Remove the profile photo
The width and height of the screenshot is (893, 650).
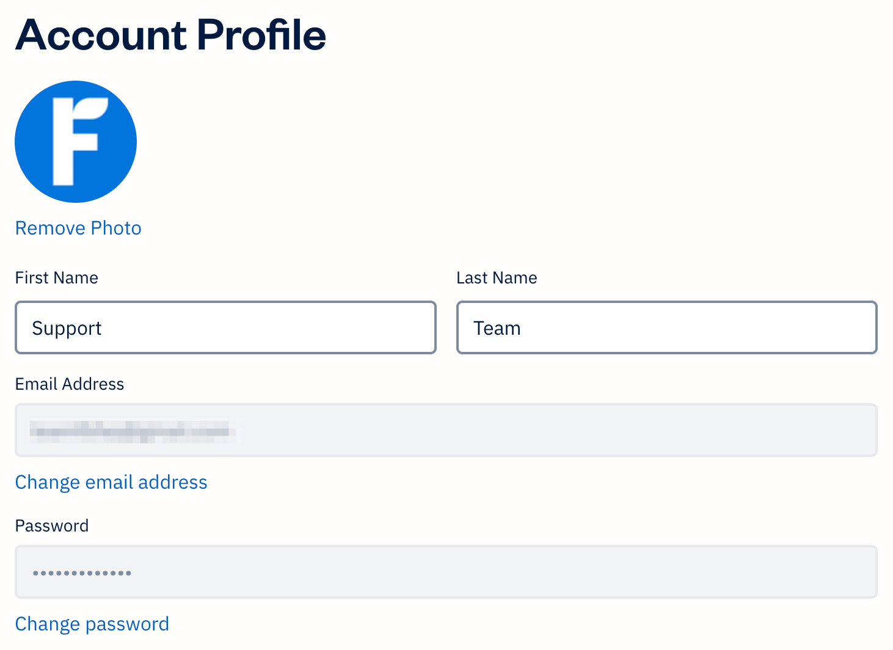78,228
